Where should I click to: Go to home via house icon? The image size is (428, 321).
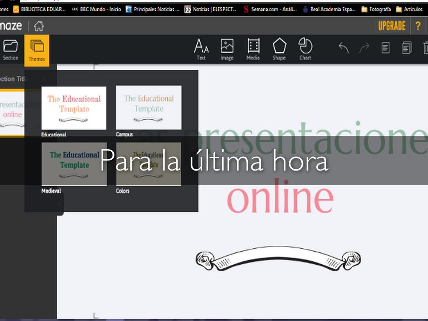[39, 26]
